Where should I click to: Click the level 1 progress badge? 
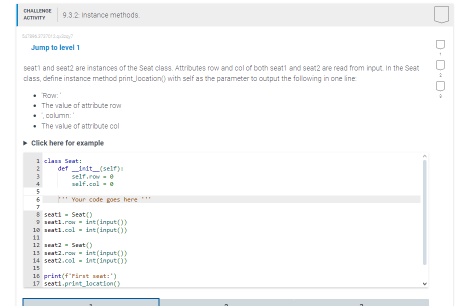point(440,44)
